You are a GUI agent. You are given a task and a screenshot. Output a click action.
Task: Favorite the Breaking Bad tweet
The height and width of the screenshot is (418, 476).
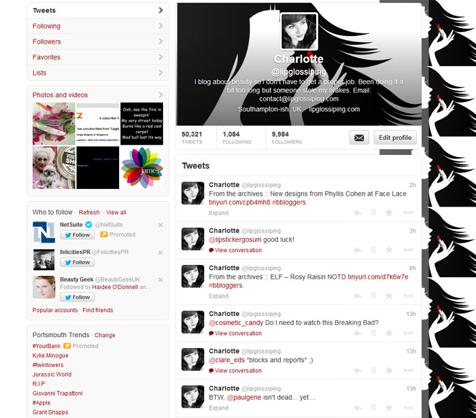coord(389,333)
